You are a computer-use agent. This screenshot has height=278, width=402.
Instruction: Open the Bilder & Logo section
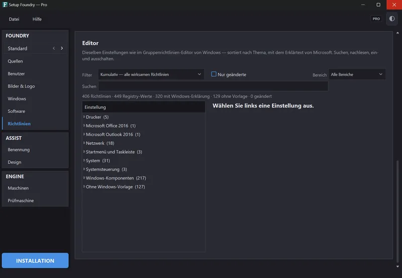(x=35, y=86)
